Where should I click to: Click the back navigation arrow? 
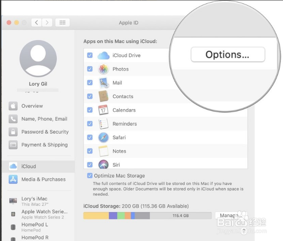click(x=37, y=22)
